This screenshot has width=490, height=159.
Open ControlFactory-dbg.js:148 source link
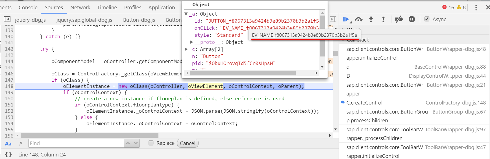(456, 103)
